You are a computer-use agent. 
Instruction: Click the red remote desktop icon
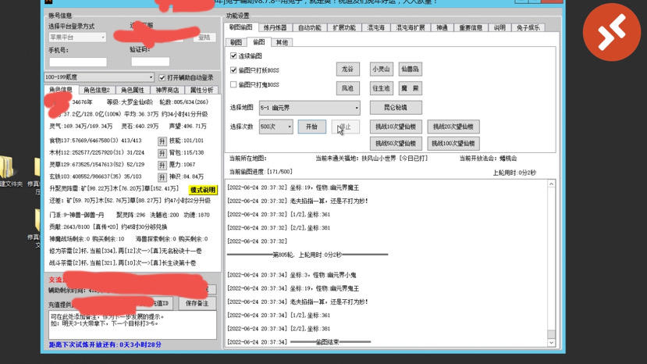tap(612, 32)
